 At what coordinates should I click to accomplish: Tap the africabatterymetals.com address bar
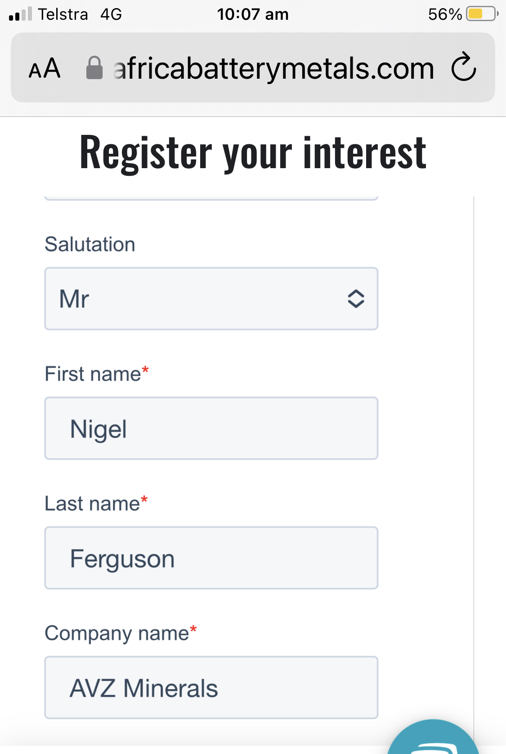point(273,68)
